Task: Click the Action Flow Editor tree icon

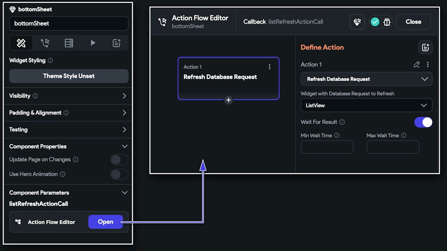Action: pyautogui.click(x=18, y=221)
